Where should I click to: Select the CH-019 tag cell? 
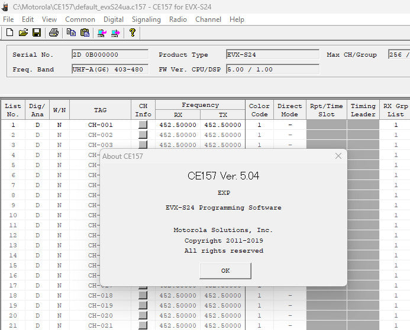[101, 305]
